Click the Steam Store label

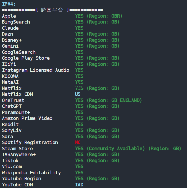[x=17, y=149]
